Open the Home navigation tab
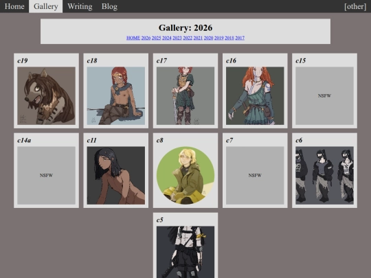 click(x=14, y=6)
